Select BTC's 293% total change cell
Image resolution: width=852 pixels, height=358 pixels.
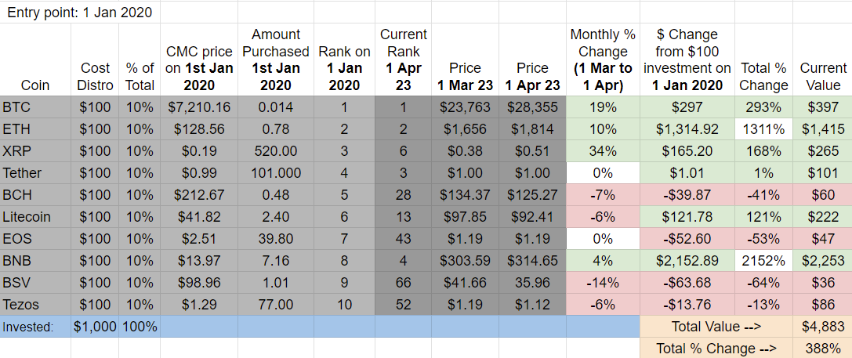tap(763, 107)
